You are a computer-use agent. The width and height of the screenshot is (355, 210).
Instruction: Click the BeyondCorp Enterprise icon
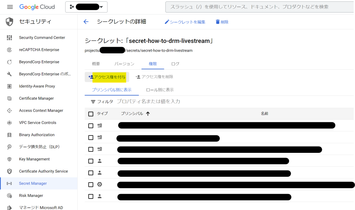(9, 62)
